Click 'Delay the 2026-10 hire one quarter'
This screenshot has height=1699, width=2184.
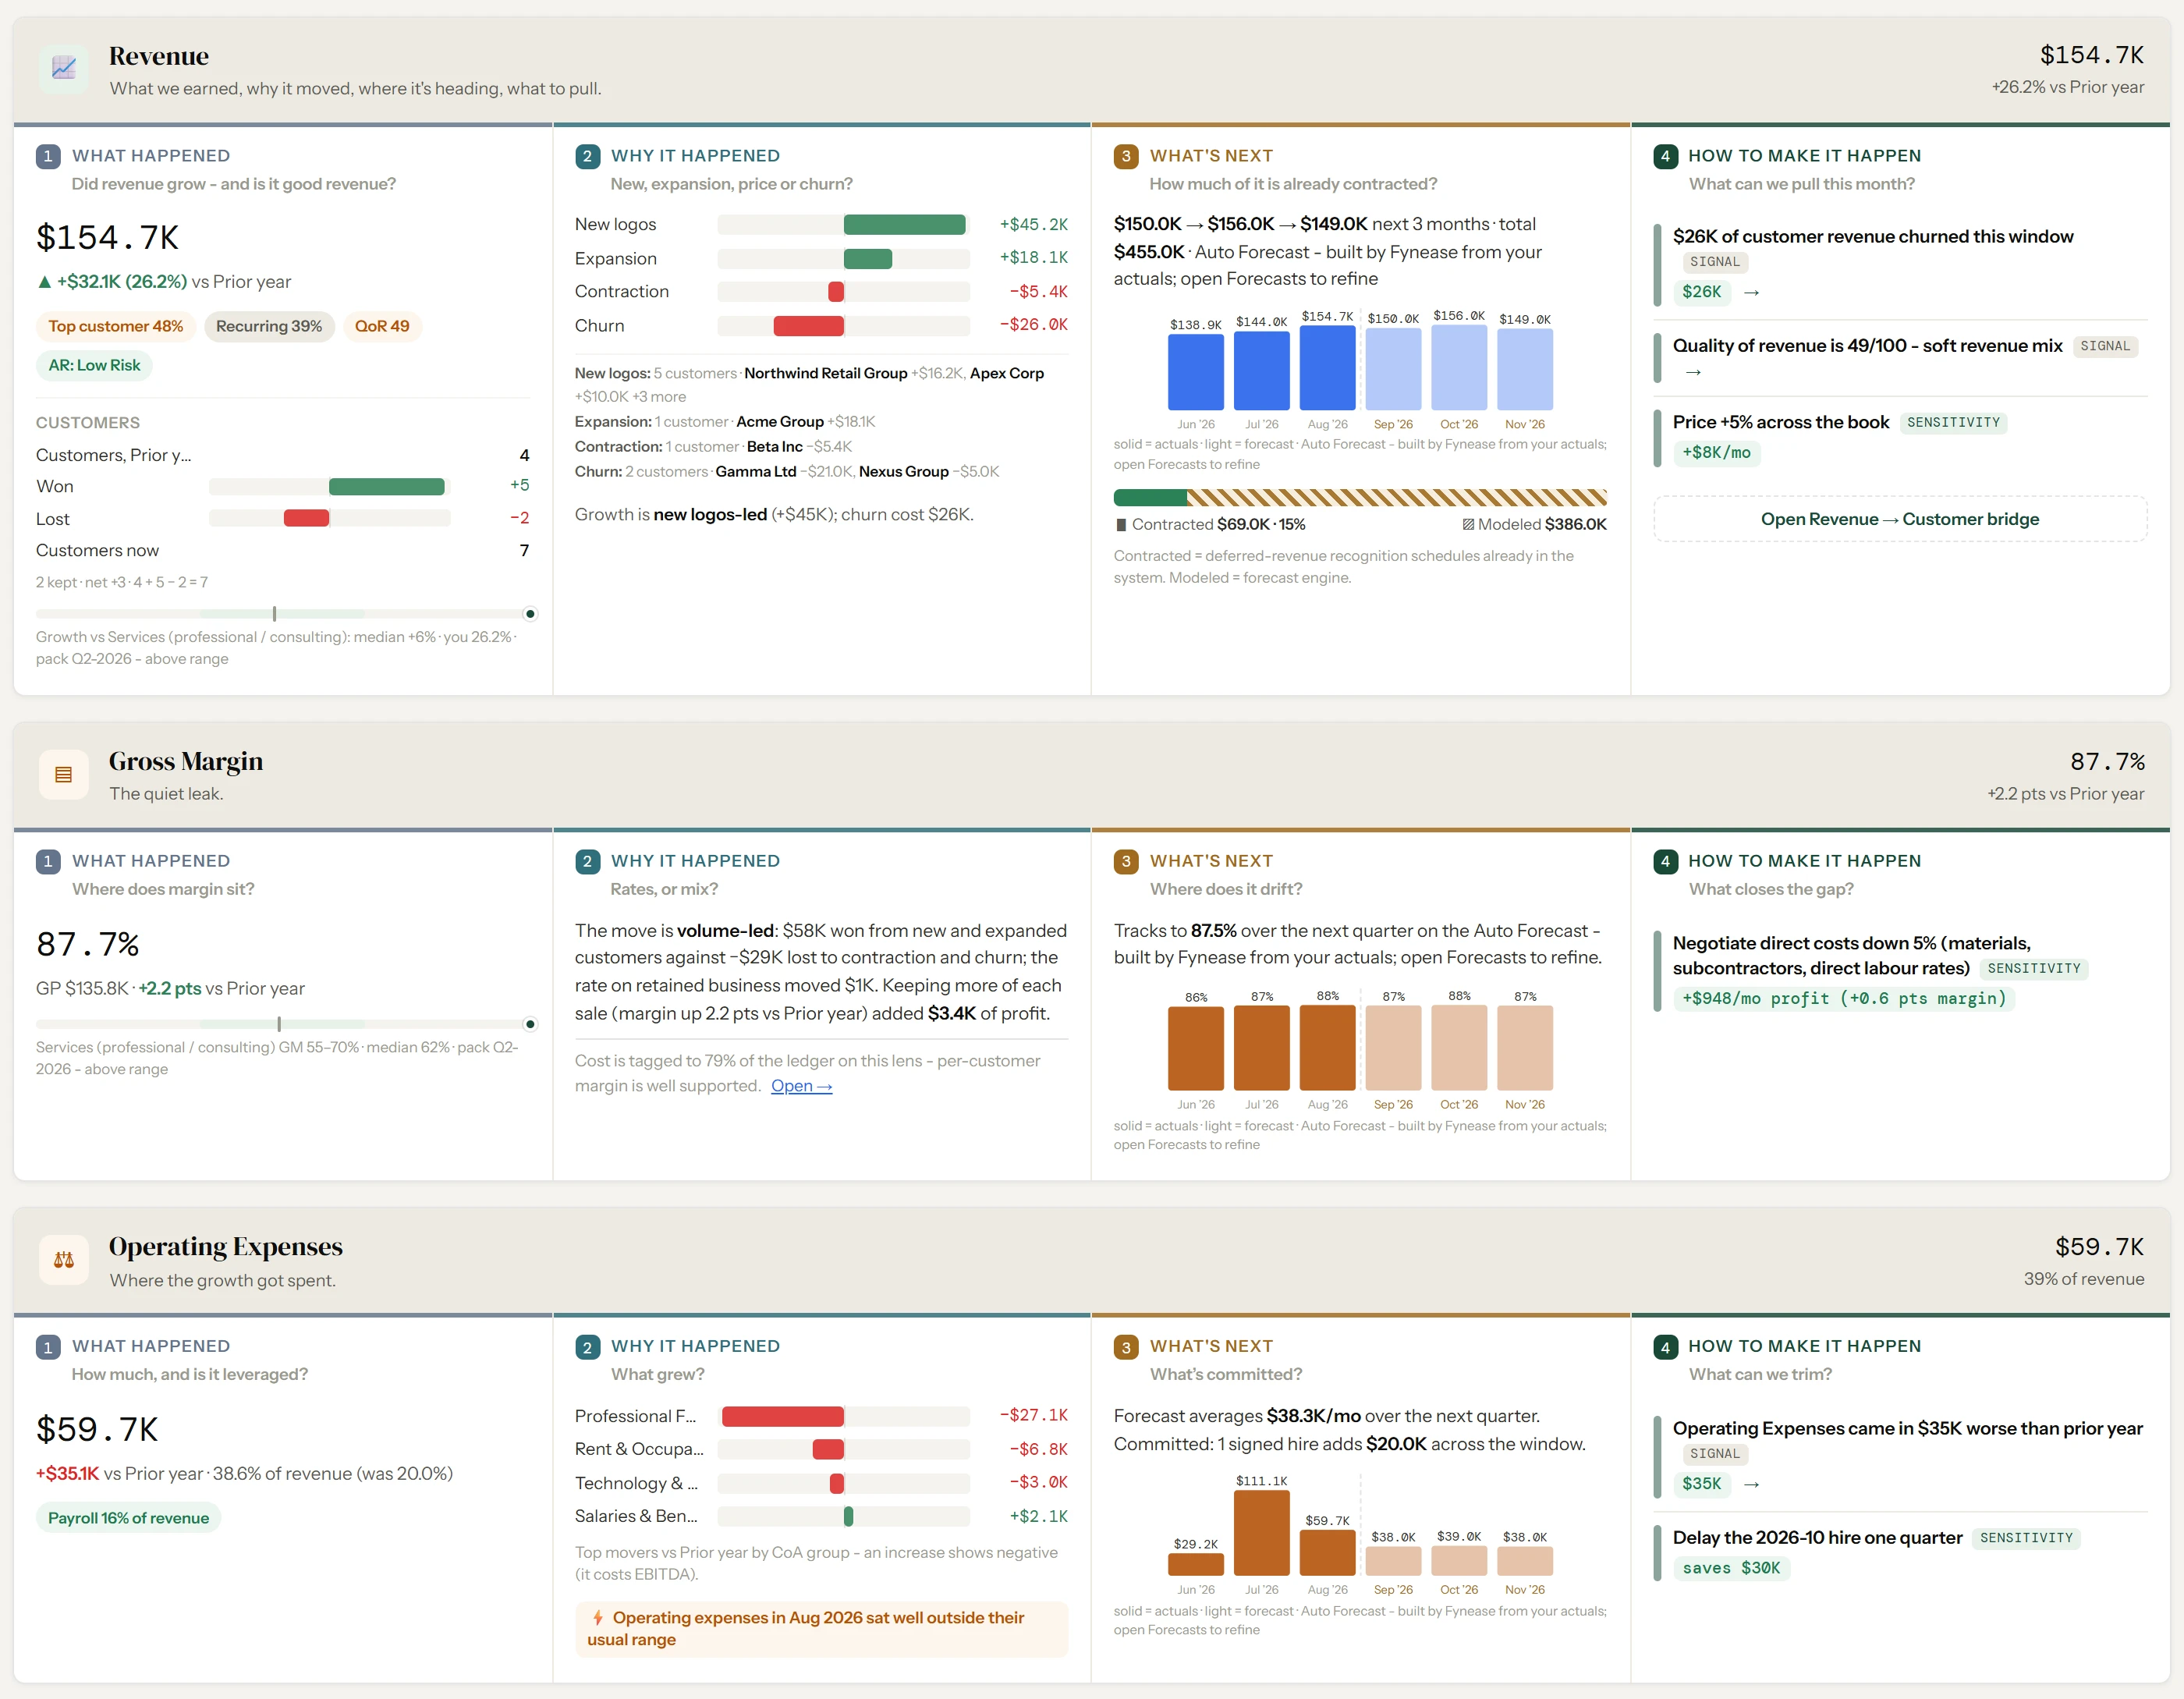point(1817,1538)
